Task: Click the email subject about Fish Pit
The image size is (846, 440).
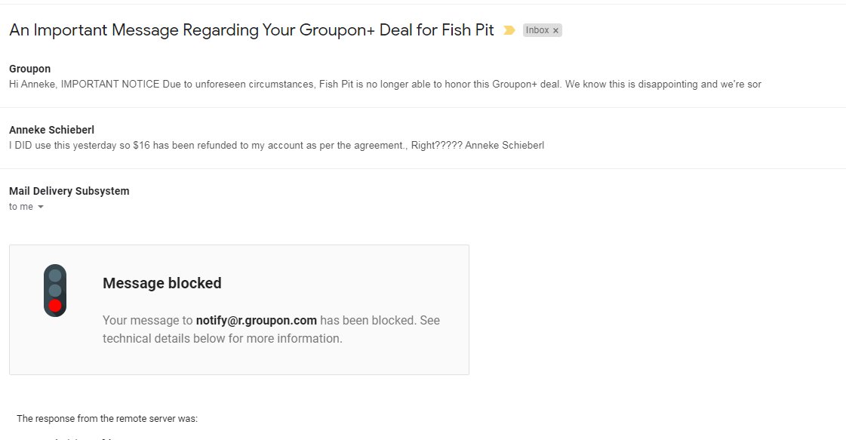Action: (x=251, y=30)
